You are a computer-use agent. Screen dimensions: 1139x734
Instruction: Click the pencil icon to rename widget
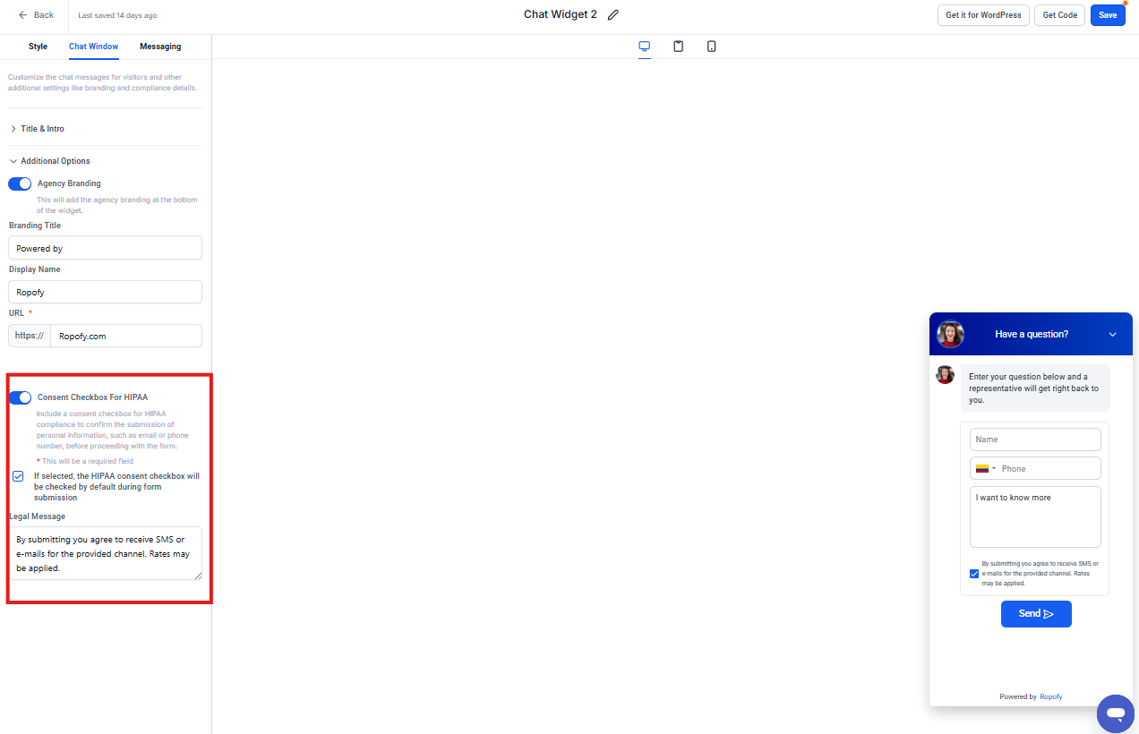pyautogui.click(x=613, y=15)
